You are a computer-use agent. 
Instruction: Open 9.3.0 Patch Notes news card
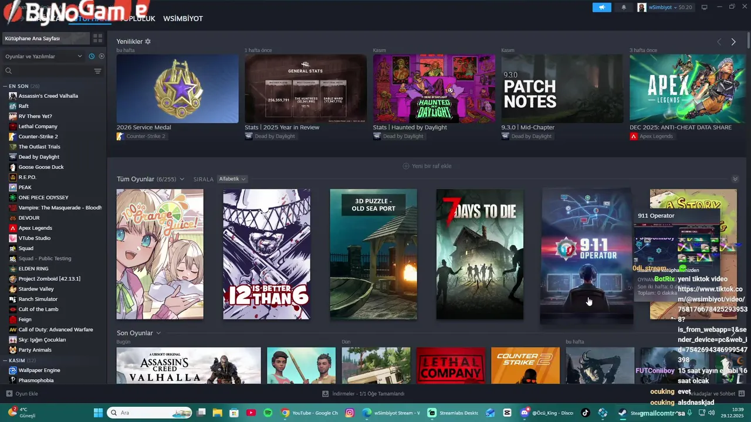[x=562, y=89]
